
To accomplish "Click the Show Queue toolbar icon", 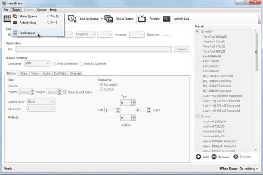I will pos(109,19).
